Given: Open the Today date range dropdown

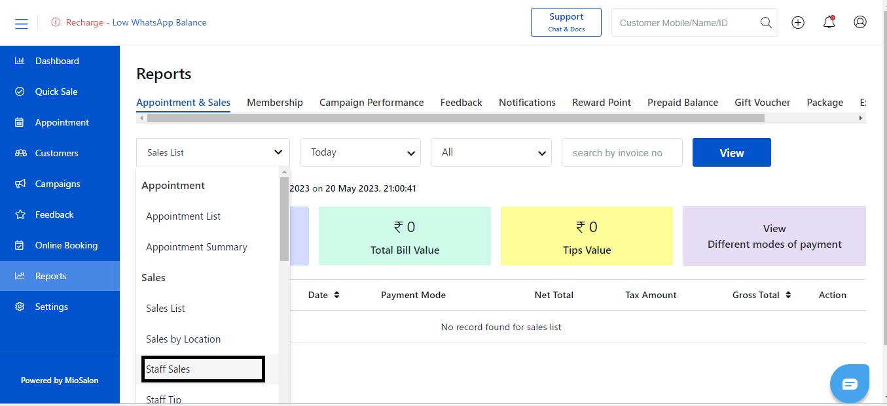Looking at the screenshot, I should point(360,152).
